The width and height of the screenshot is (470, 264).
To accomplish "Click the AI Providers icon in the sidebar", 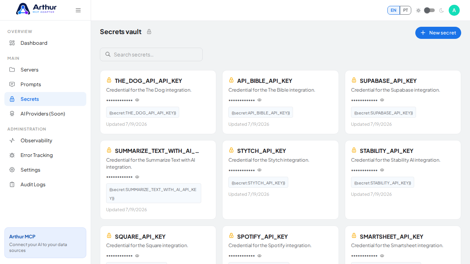I will [x=12, y=114].
